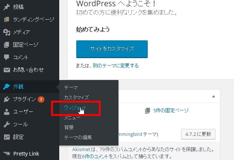Select メニュー in the 外観 submenu

(x=72, y=118)
